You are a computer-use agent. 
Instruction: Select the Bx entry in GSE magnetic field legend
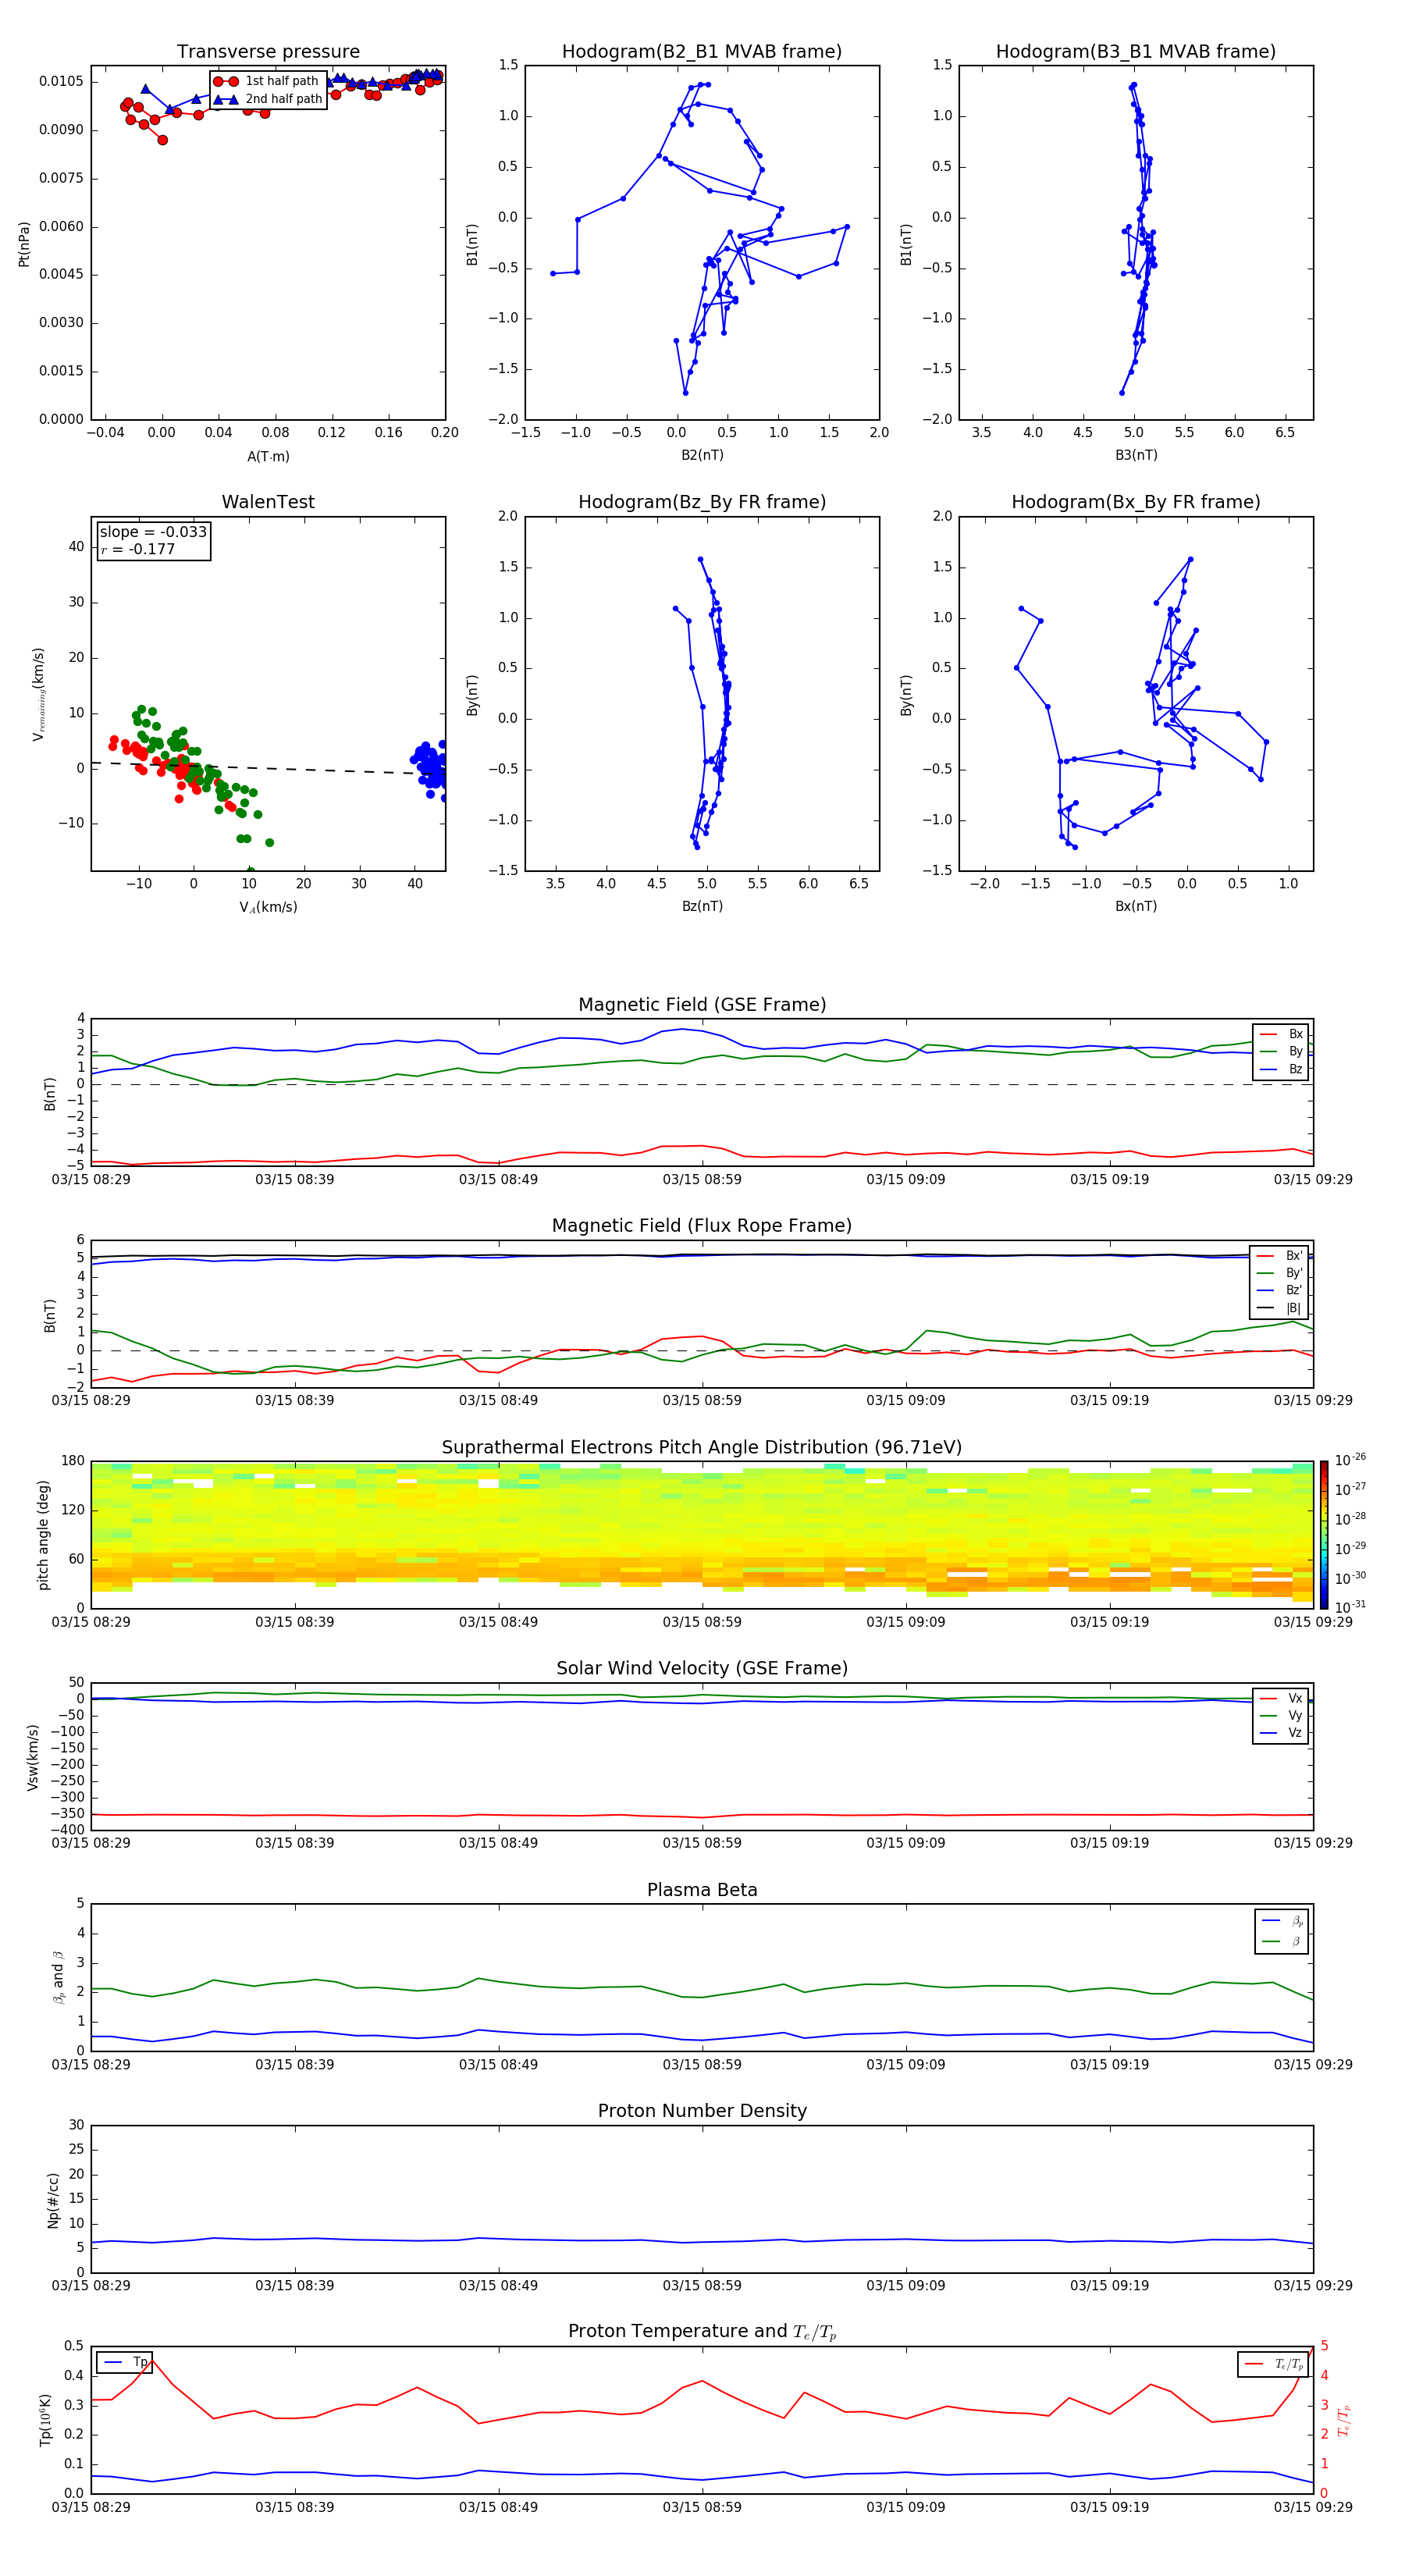tap(1281, 1034)
